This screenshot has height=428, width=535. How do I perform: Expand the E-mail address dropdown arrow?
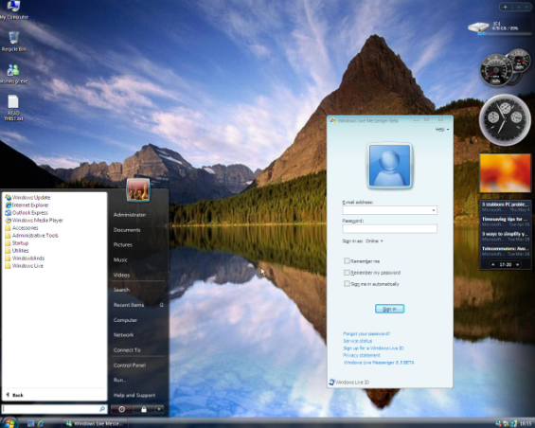(434, 210)
